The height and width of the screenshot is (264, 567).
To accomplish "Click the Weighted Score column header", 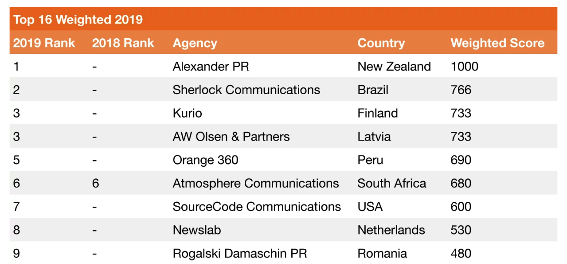I will pos(497,43).
